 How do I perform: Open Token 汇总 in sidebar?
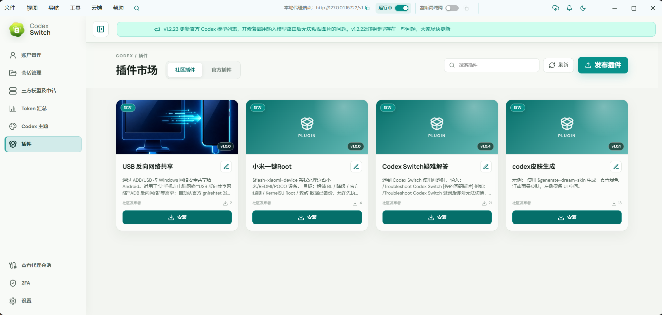pyautogui.click(x=43, y=109)
